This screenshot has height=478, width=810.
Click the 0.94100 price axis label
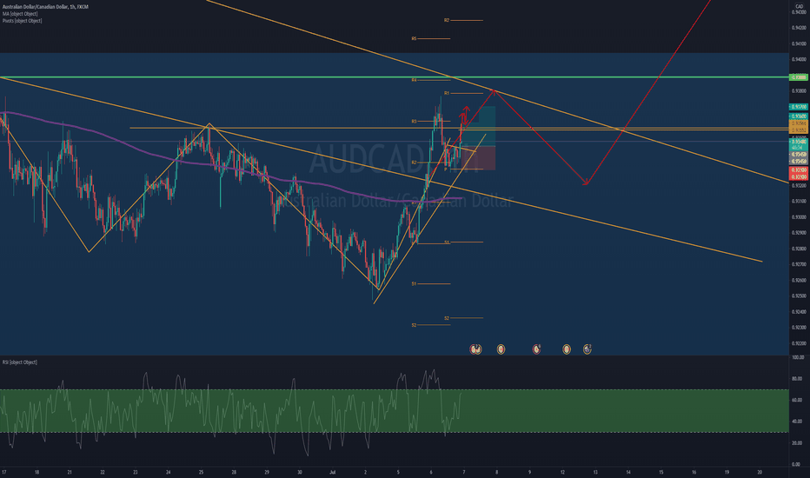tap(799, 43)
